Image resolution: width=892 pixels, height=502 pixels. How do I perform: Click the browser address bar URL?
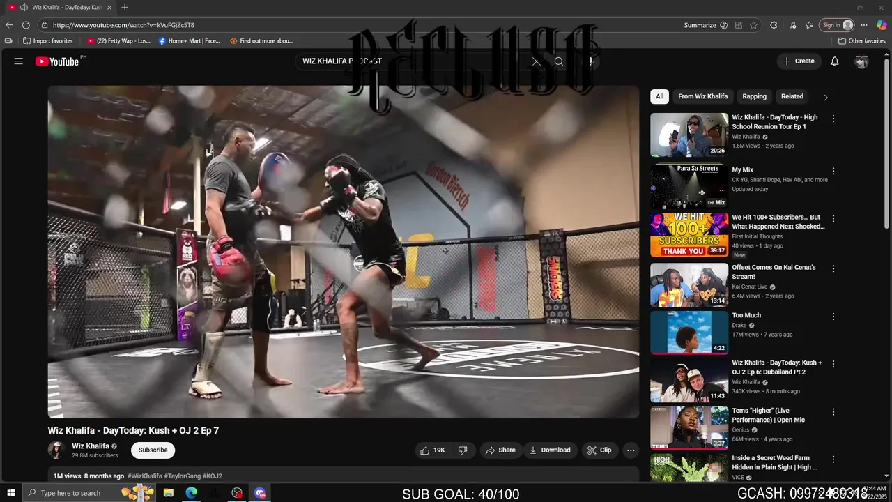123,25
